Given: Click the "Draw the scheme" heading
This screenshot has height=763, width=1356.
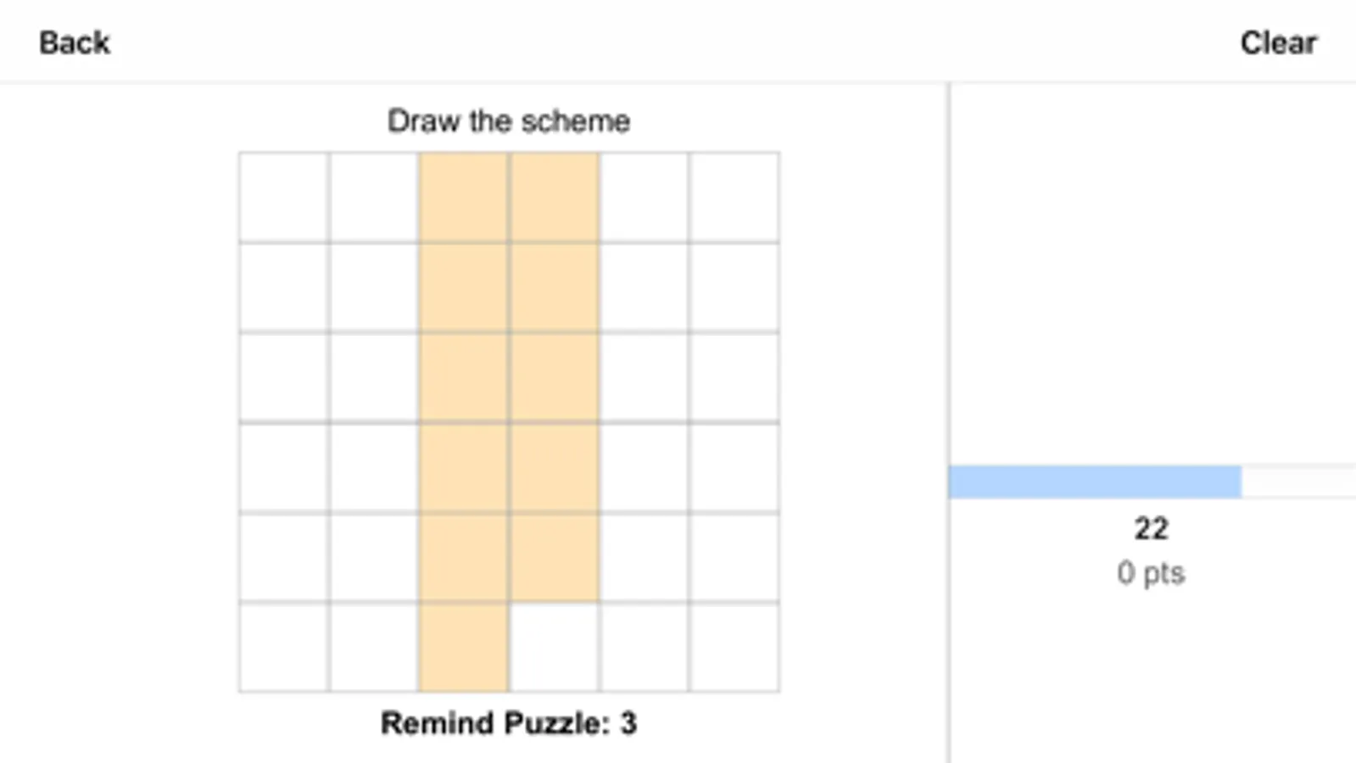Looking at the screenshot, I should tap(508, 121).
